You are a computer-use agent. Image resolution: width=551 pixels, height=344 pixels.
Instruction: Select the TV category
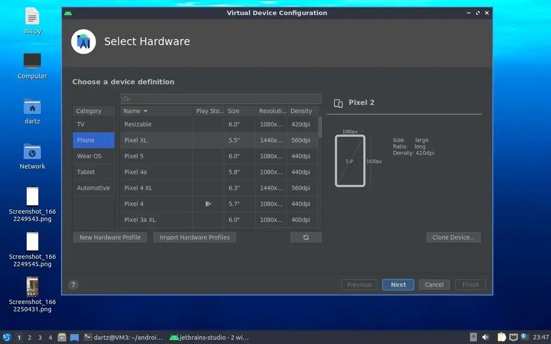pos(93,124)
